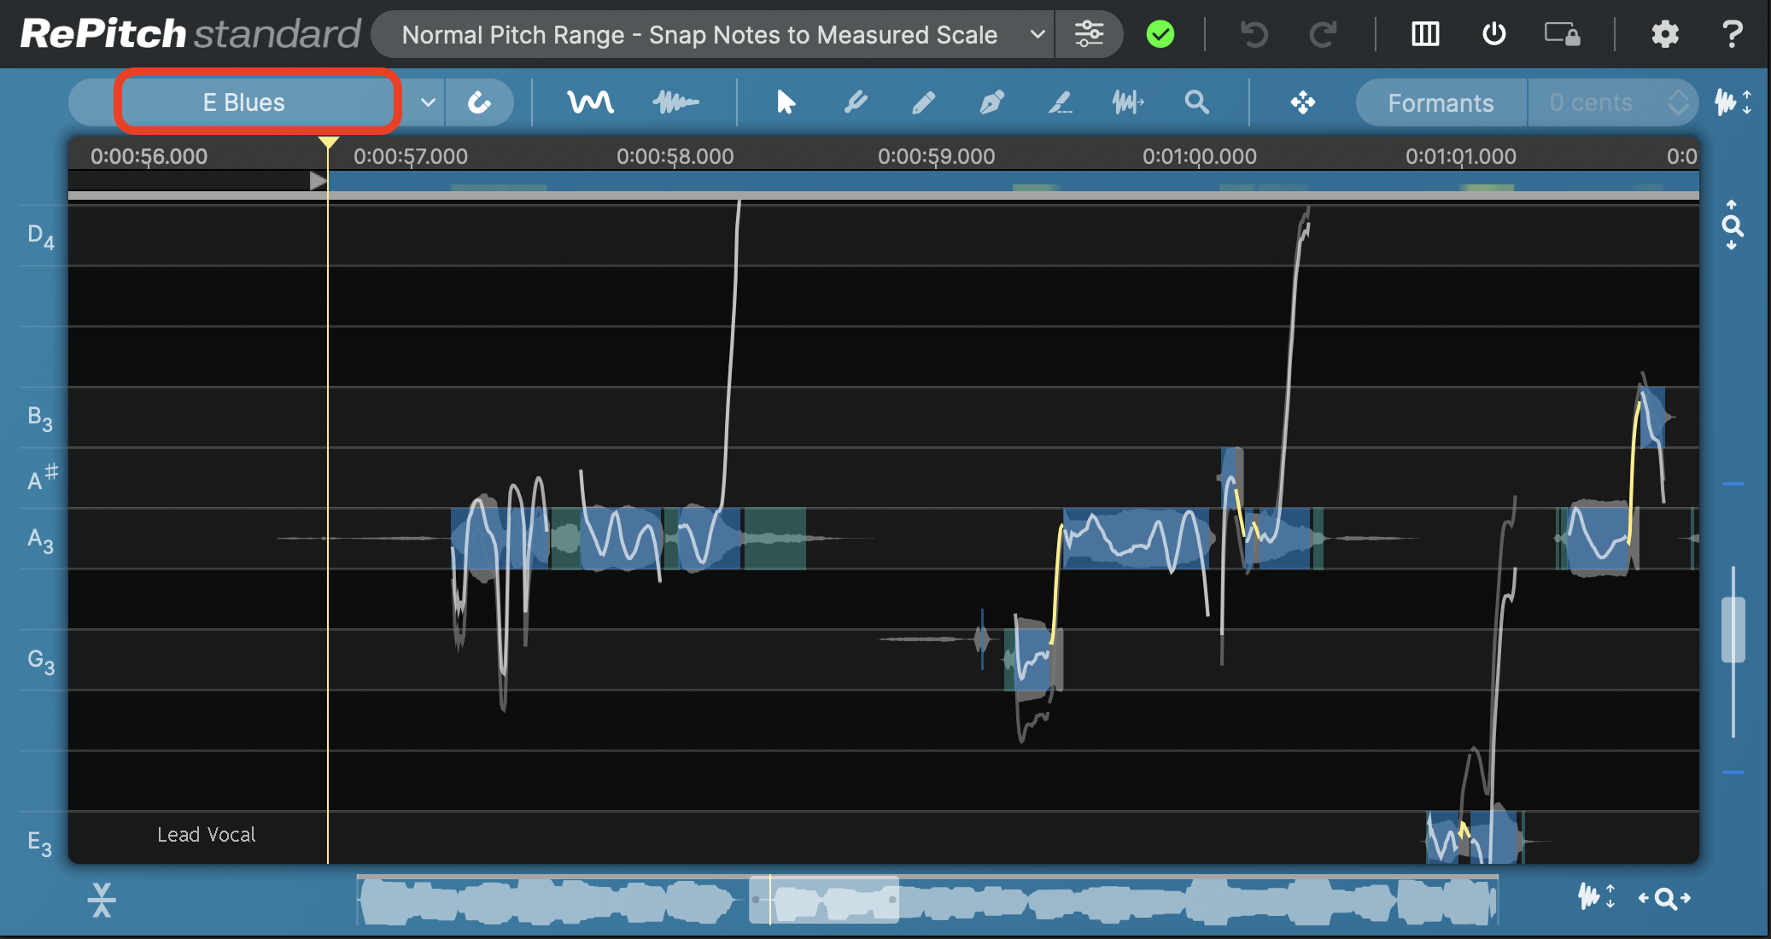Click the timeline at 0:00:58.000 marker
The width and height of the screenshot is (1771, 939).
(675, 157)
